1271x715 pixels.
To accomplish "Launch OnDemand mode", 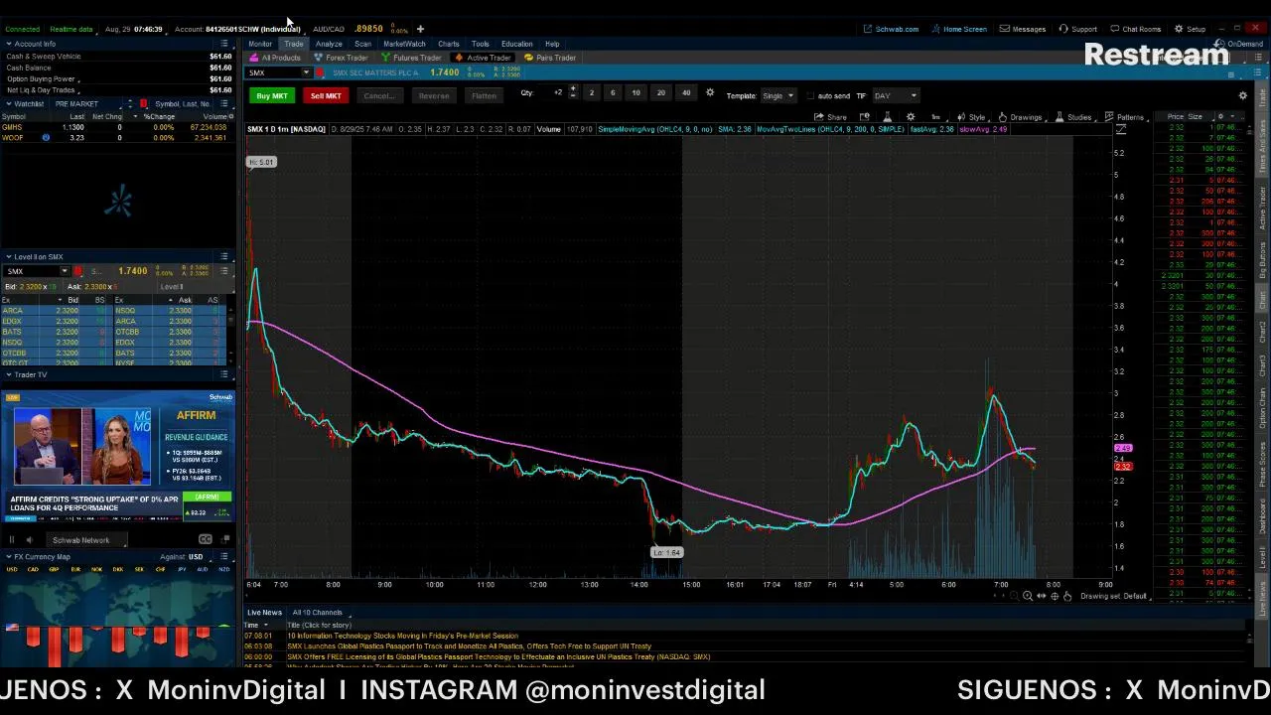I will [1240, 44].
